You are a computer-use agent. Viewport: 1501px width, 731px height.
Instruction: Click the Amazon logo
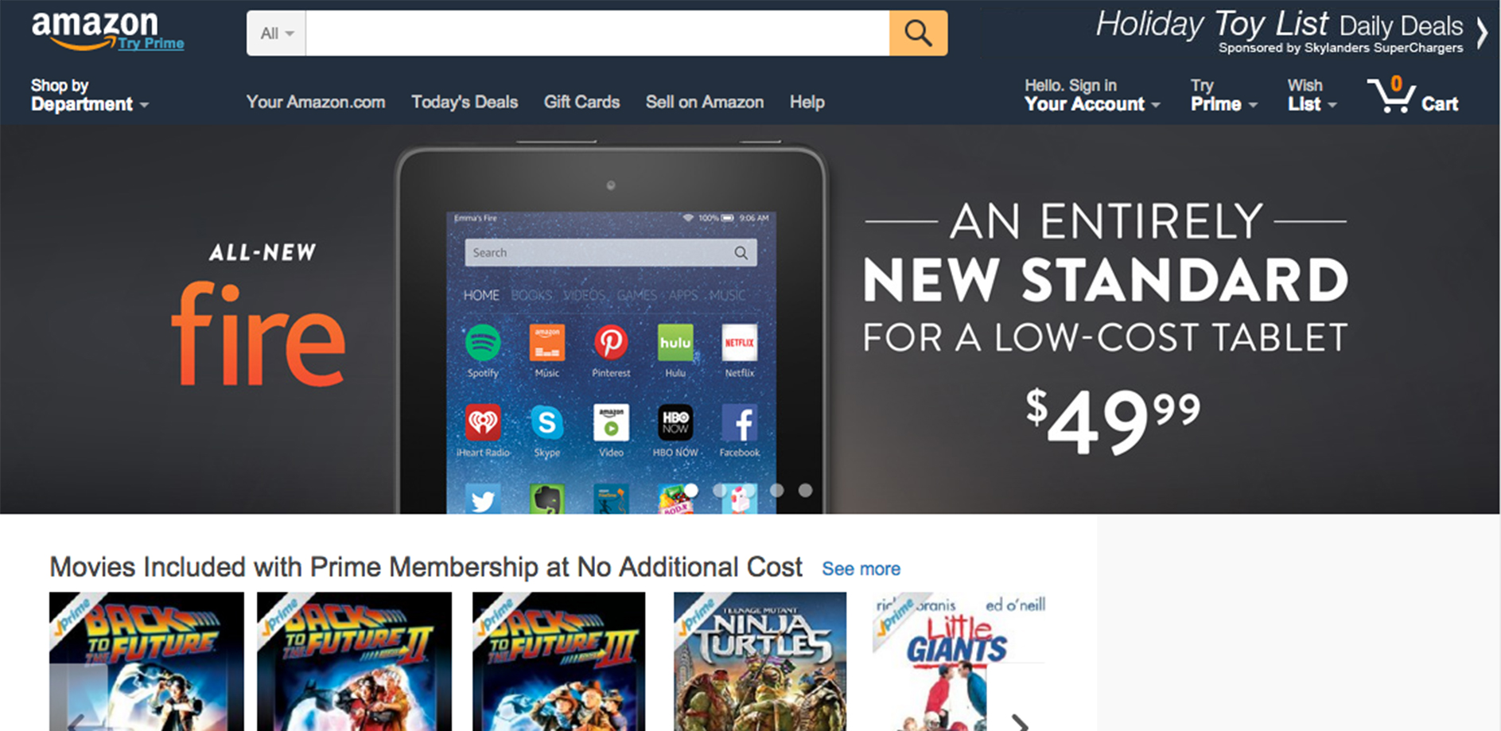tap(94, 30)
